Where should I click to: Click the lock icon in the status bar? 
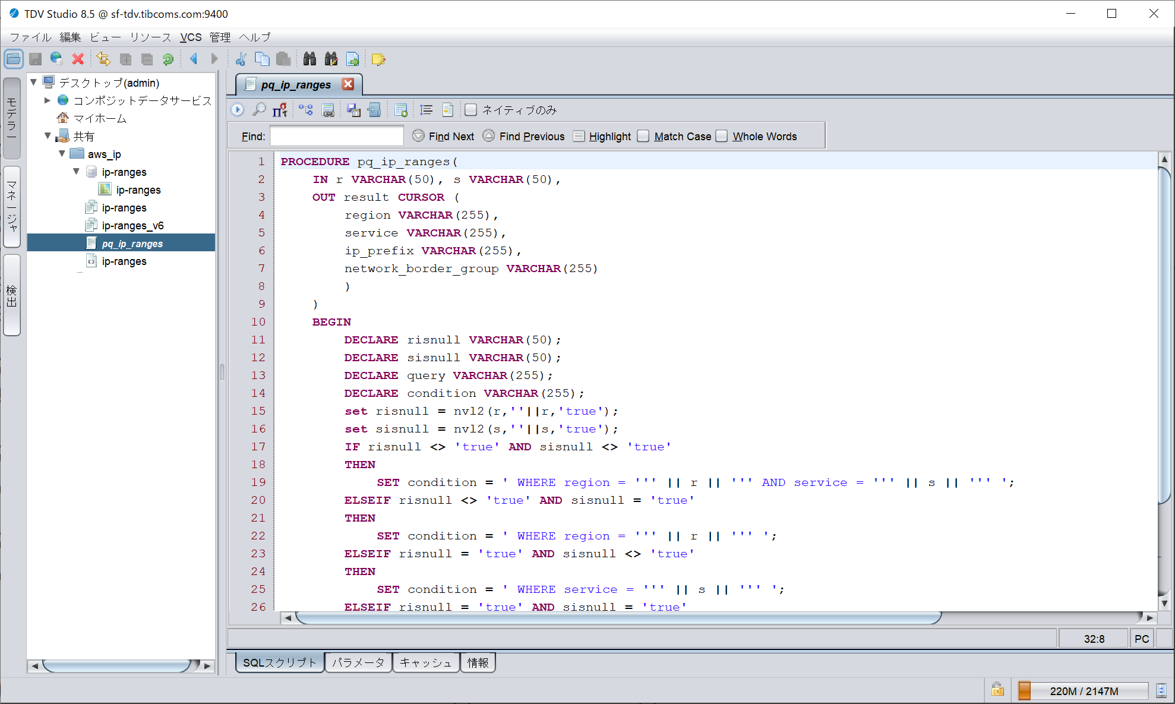[997, 689]
